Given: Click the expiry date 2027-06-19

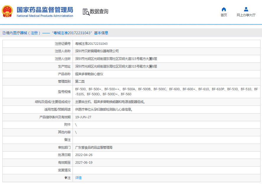Looking at the screenshot, I should coord(84,162).
